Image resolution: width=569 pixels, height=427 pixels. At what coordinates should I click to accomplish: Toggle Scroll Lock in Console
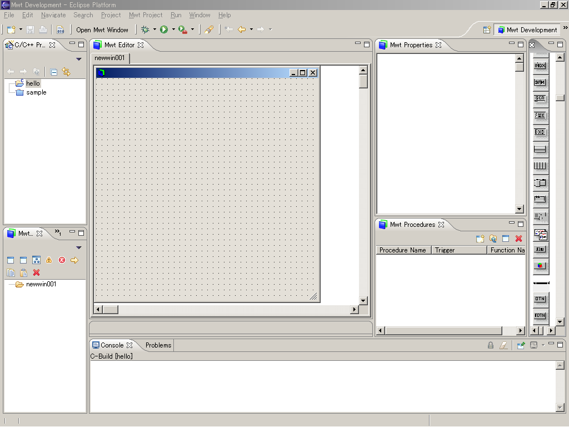491,345
